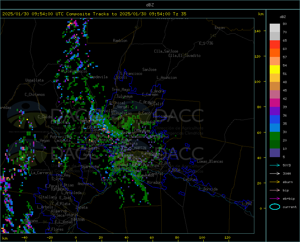Click the TUPUNGATO map label
Screen dimensions: 300x242
pos(60,189)
